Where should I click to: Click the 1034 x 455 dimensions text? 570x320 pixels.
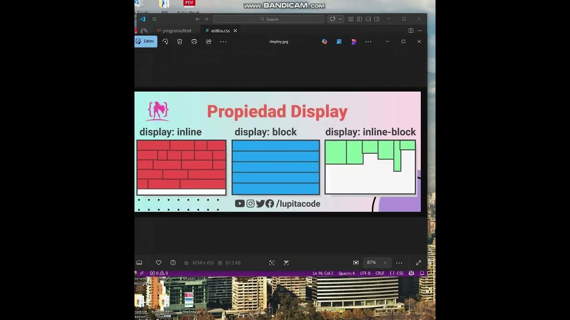[x=203, y=263]
